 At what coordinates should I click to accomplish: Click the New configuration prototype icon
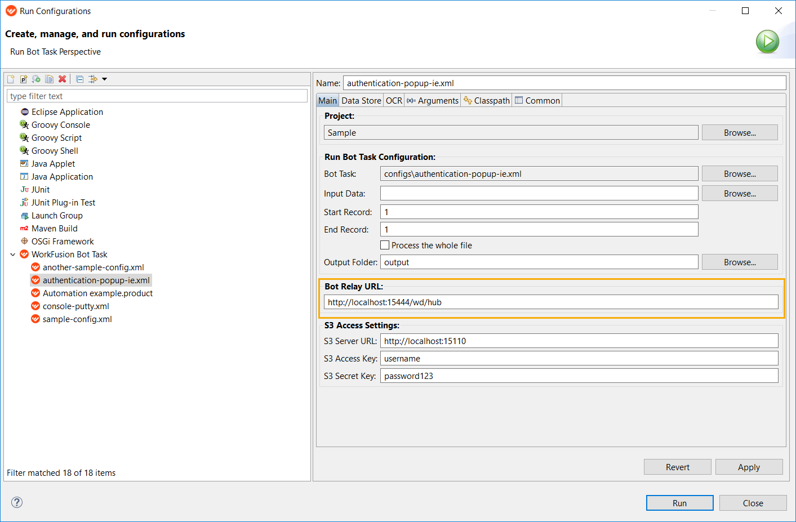point(24,79)
